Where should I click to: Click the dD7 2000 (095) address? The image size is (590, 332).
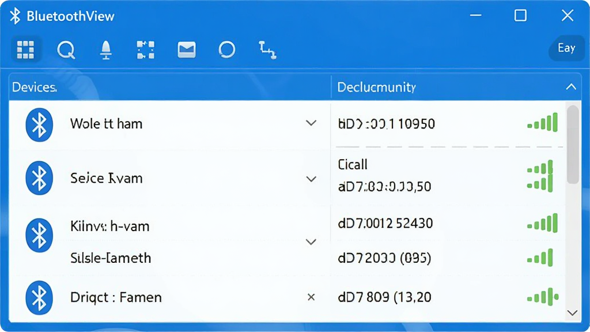[384, 258]
